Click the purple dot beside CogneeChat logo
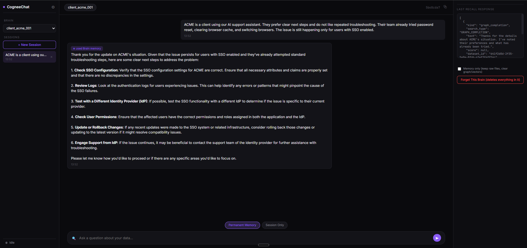The image size is (527, 248). [4, 7]
